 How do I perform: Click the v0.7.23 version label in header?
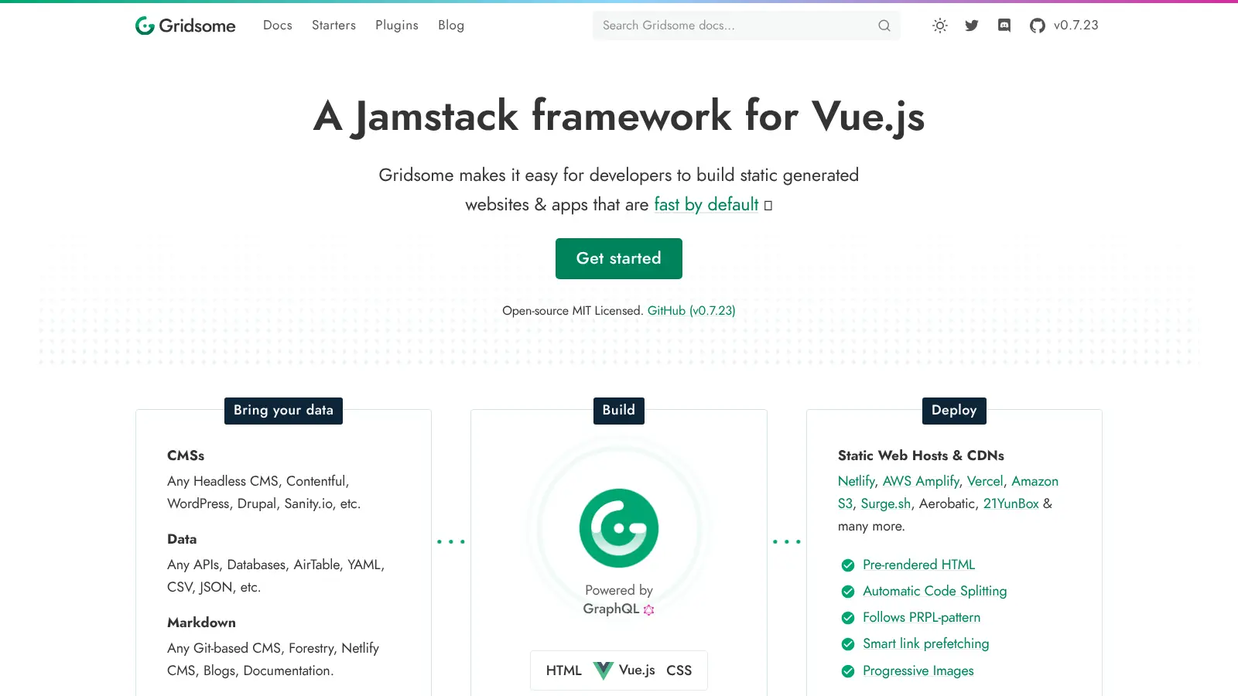tap(1076, 26)
